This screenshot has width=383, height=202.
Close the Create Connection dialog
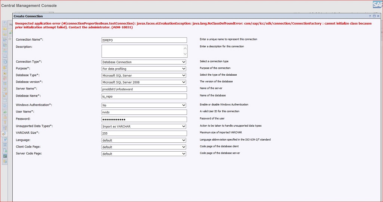[x=378, y=16]
